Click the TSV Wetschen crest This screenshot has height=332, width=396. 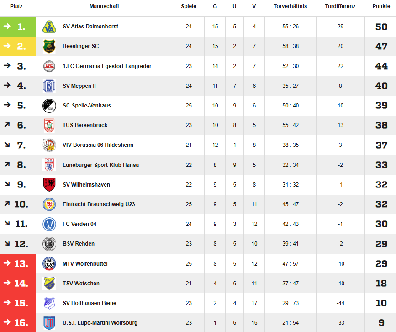tap(49, 284)
